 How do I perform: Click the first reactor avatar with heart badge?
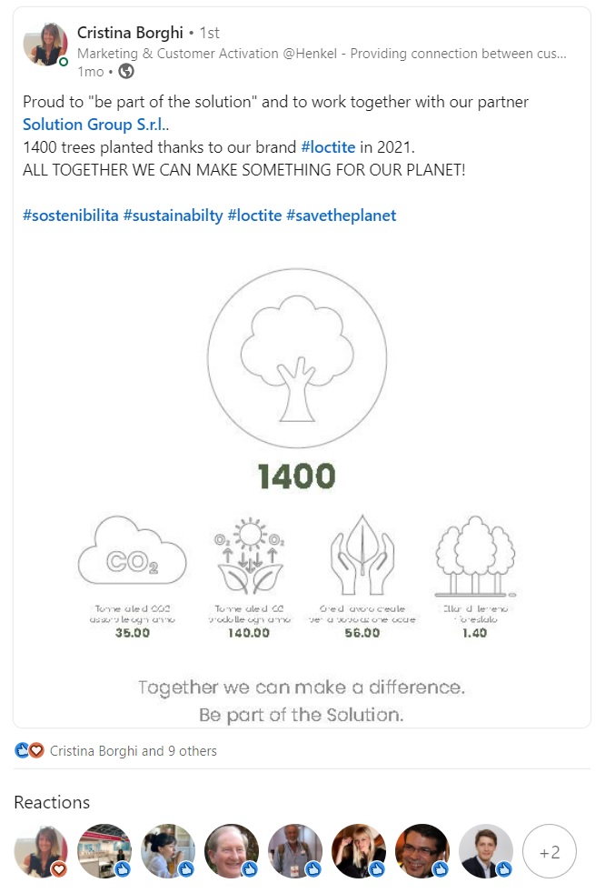pyautogui.click(x=41, y=851)
